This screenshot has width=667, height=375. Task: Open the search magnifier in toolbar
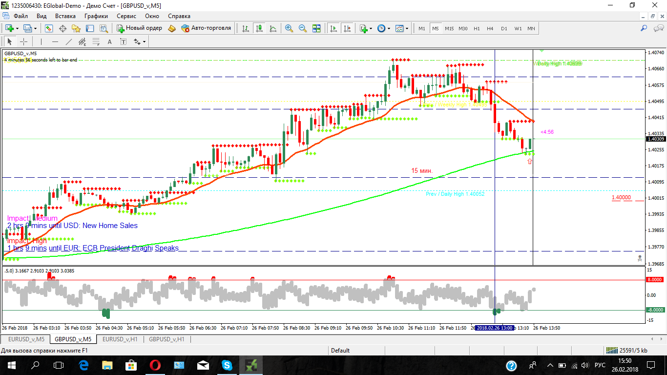tap(644, 28)
